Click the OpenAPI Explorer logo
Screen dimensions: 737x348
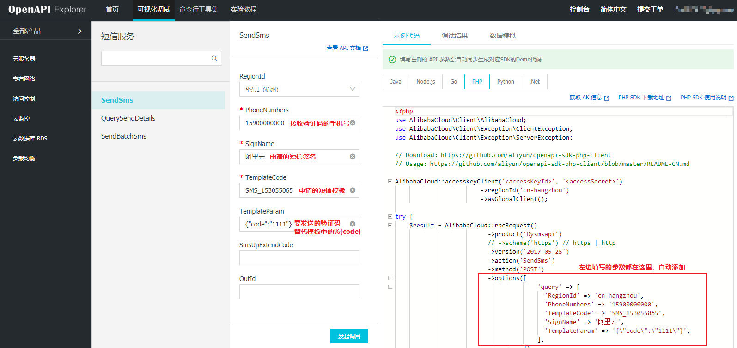click(x=48, y=10)
